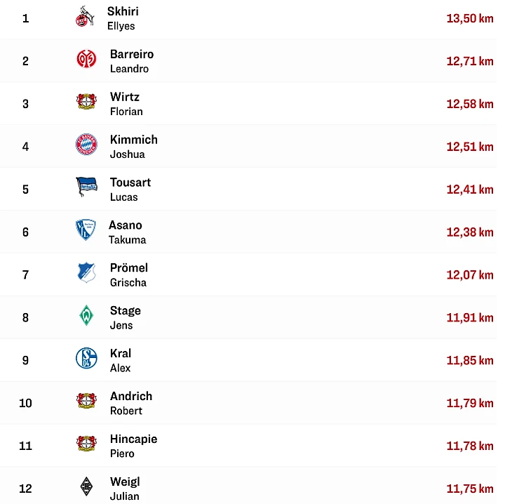Click rank number 8 in the list

(x=26, y=317)
